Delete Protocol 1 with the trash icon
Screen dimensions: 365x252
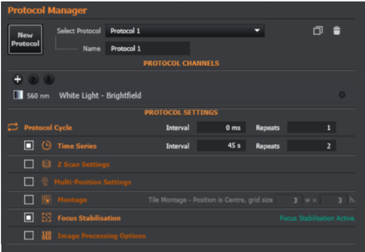336,31
